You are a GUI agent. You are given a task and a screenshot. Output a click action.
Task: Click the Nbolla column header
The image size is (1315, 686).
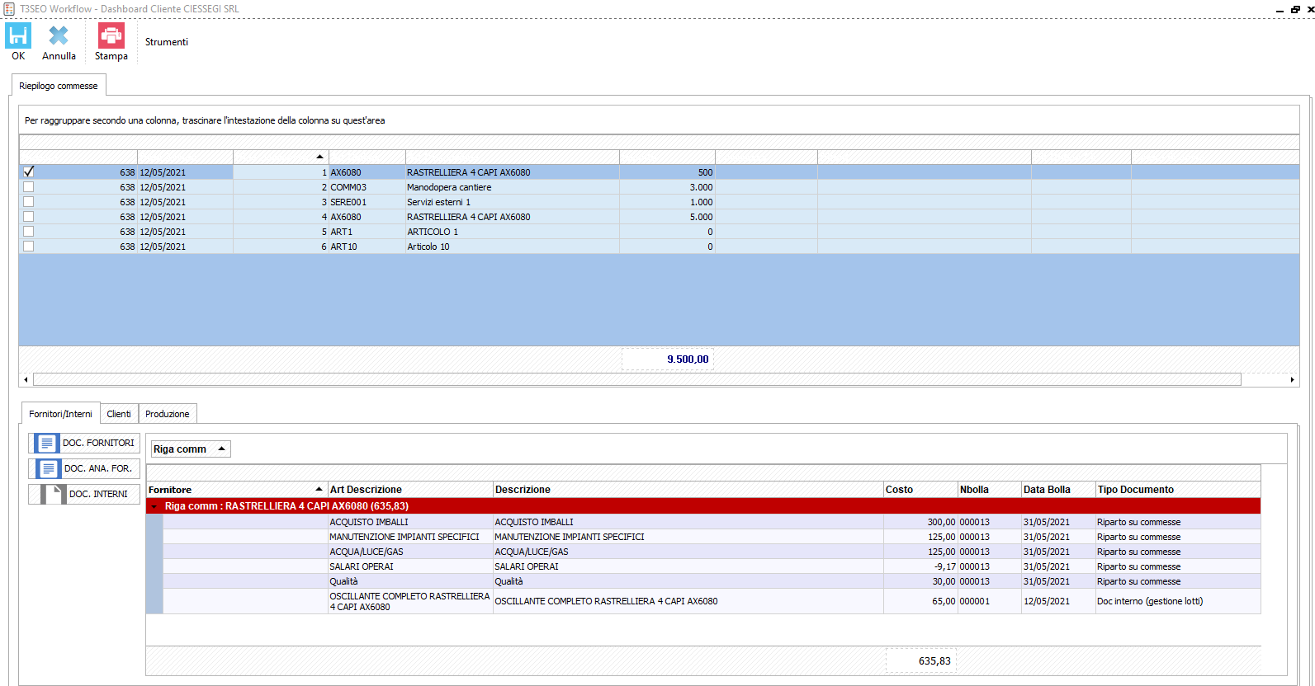(989, 490)
